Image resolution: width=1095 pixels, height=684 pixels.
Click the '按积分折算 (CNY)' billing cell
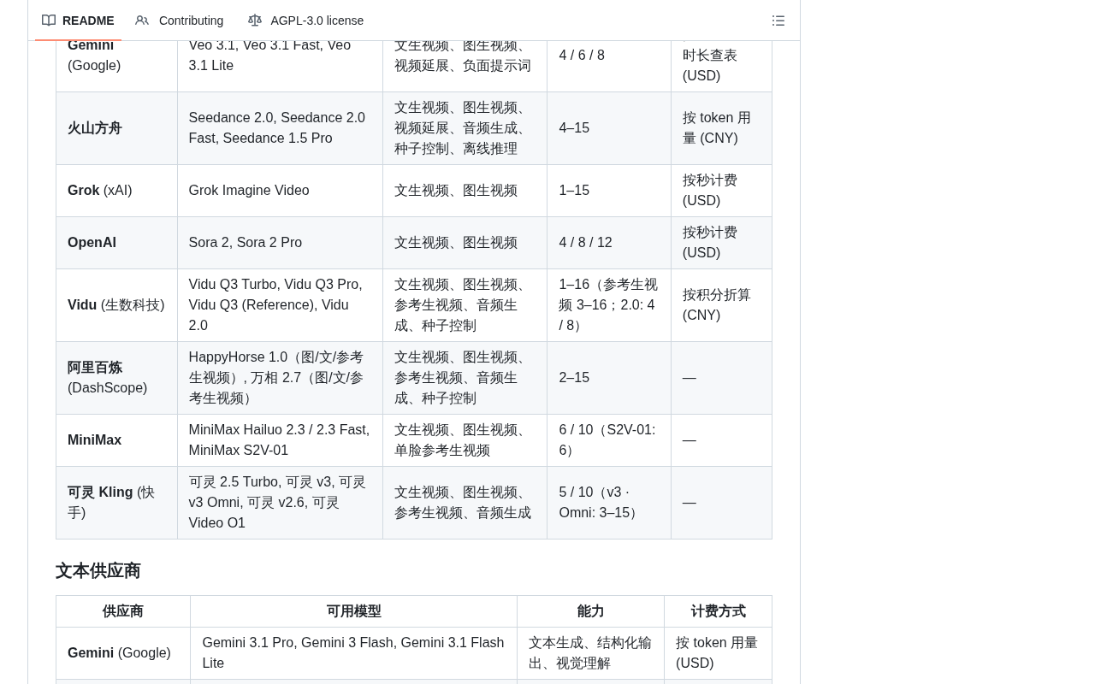coord(721,305)
